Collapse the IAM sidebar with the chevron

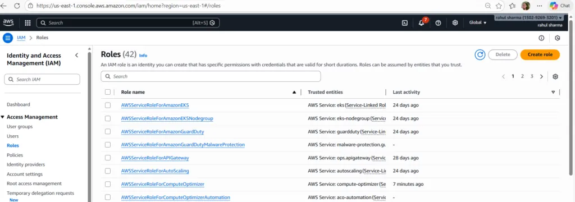76,56
